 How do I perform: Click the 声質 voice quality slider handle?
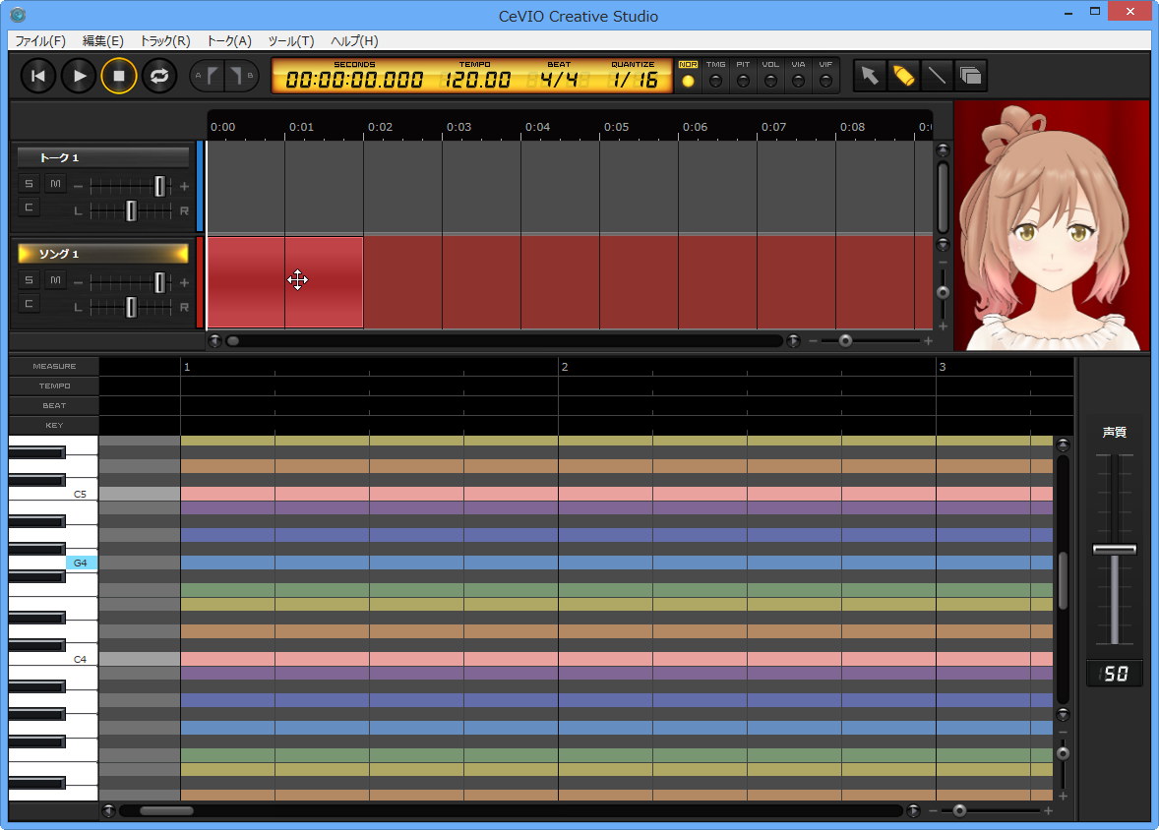[x=1114, y=549]
